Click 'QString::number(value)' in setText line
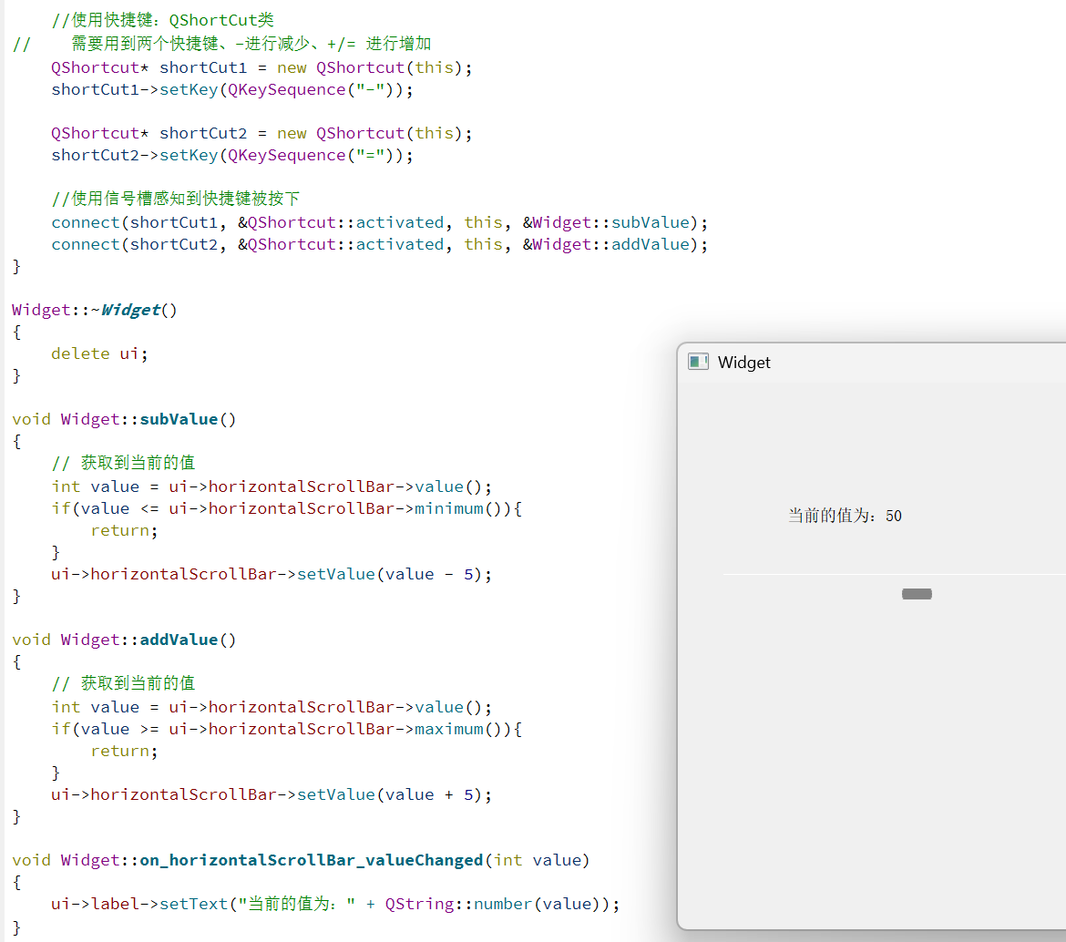This screenshot has height=942, width=1066. [x=492, y=904]
